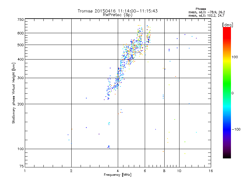The height and width of the screenshot is (186, 248).
Task: Click the '16' frequency tick label
Action: [x=211, y=171]
